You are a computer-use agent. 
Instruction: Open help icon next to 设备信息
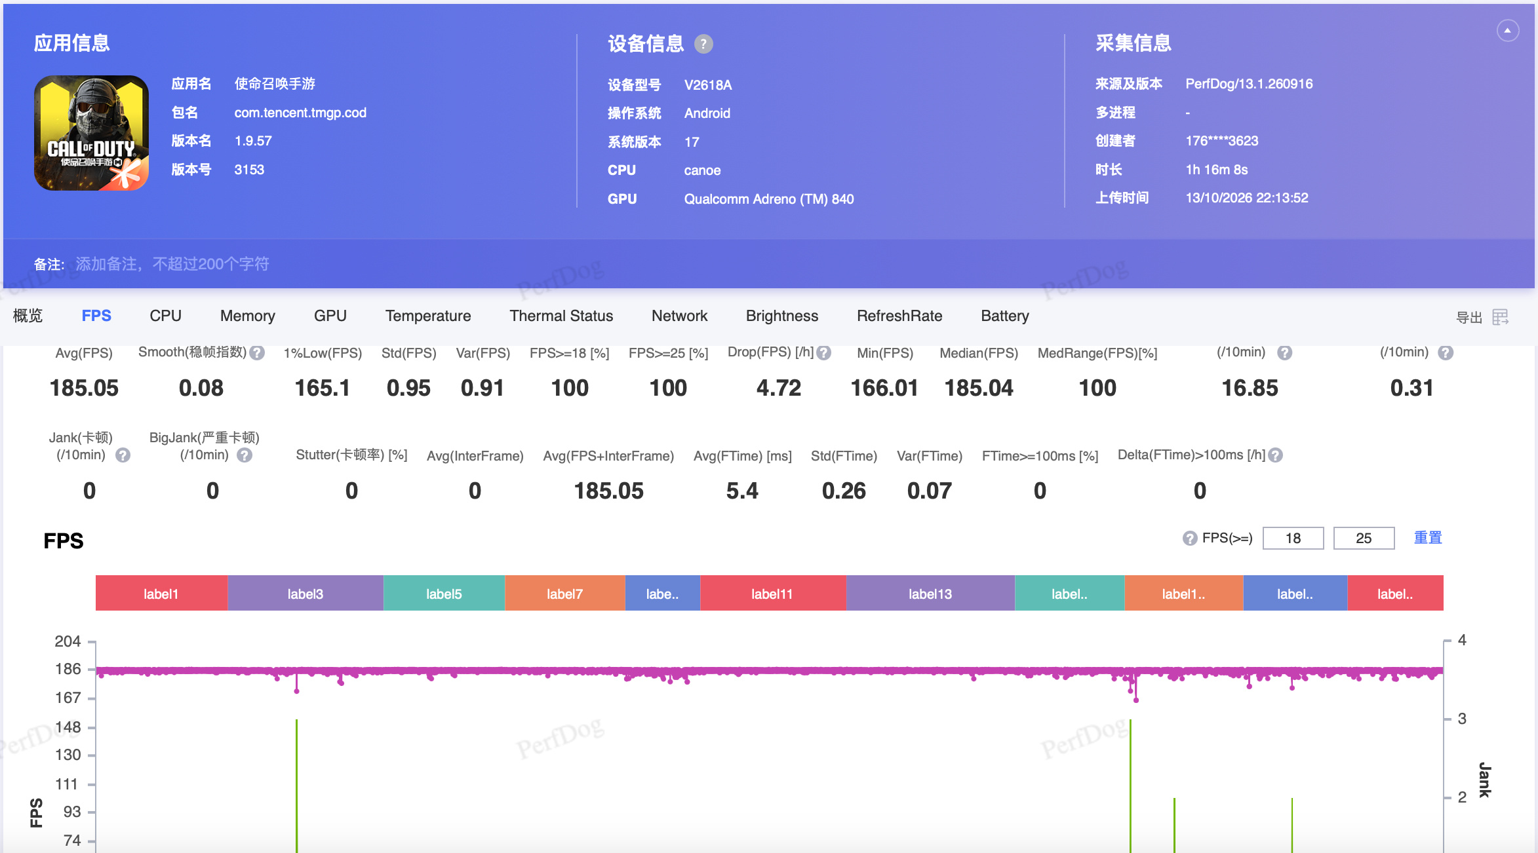pos(703,44)
